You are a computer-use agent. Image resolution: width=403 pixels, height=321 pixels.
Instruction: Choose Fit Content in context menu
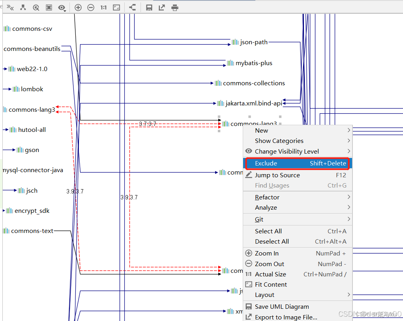298,285
